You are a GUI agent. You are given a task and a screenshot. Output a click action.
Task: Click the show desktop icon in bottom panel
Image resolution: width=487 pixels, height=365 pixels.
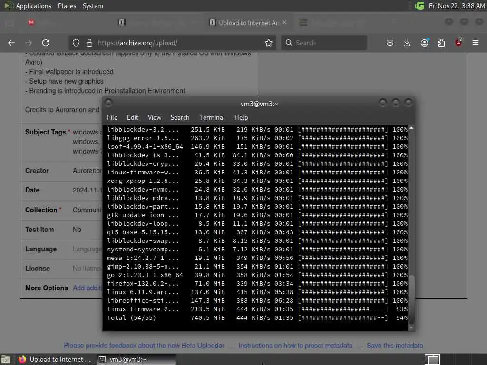point(6,359)
